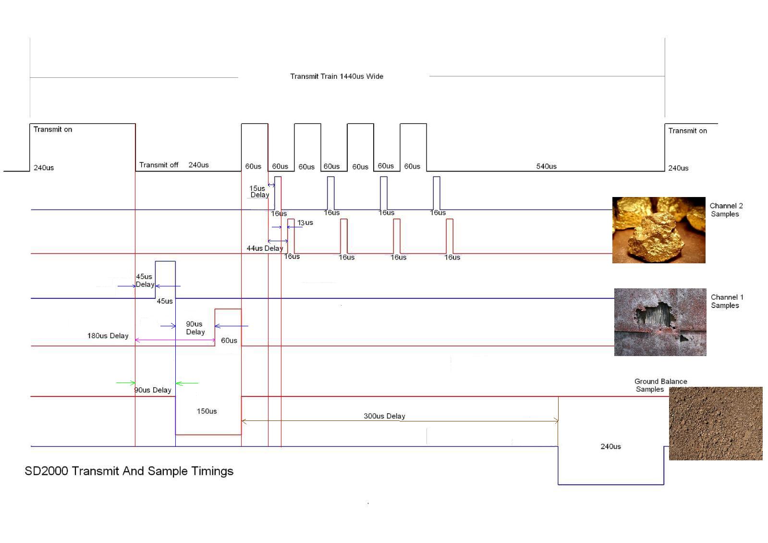Image resolution: width=768 pixels, height=543 pixels.
Task: Click the "Transmit off" label
Action: tap(158, 165)
